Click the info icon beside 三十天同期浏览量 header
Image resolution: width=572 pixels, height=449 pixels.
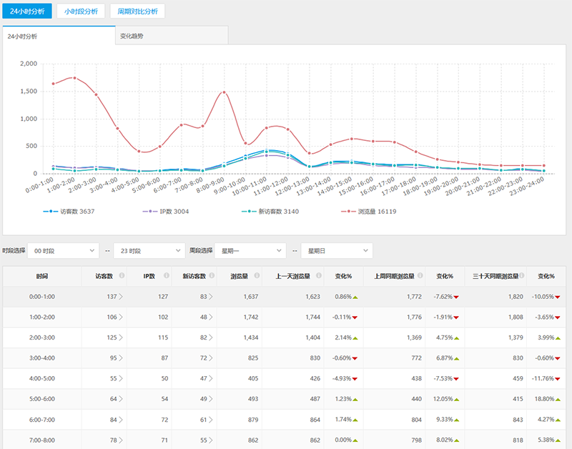coord(521,276)
